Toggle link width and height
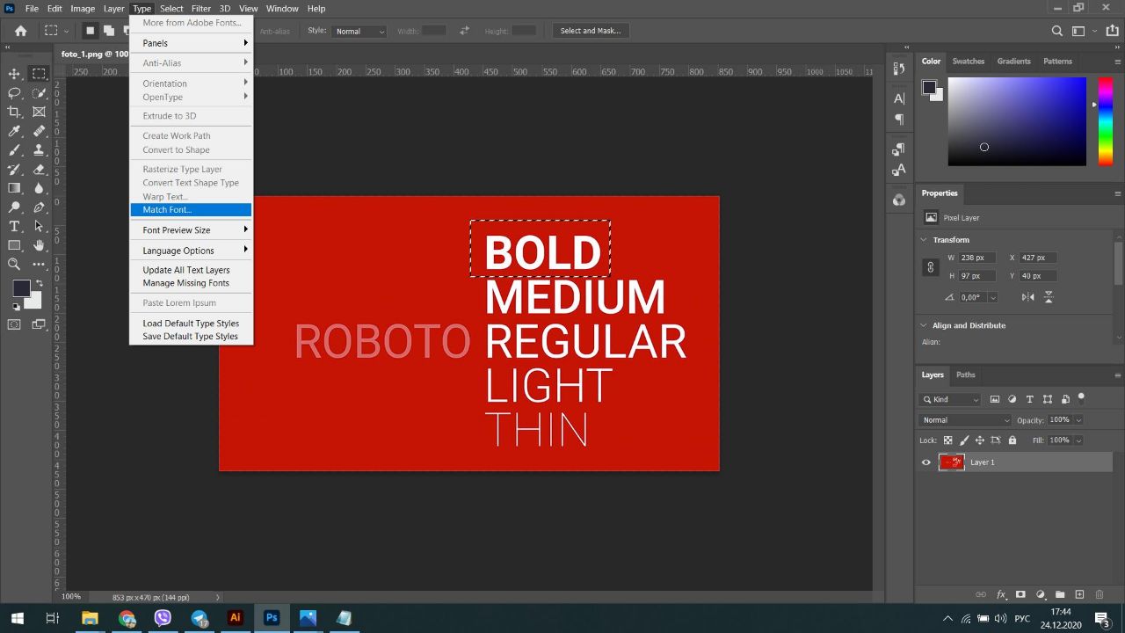This screenshot has width=1125, height=633. (931, 266)
